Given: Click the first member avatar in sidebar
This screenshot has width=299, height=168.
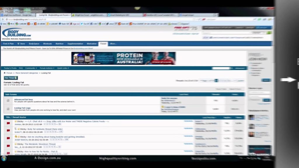Looking at the screenshot, I should click(x=251, y=118).
